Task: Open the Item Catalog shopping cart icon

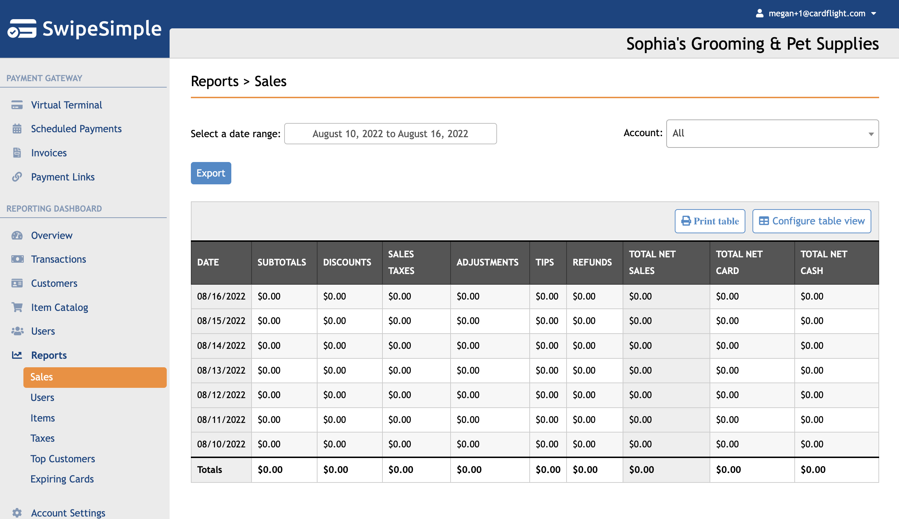Action: coord(17,307)
